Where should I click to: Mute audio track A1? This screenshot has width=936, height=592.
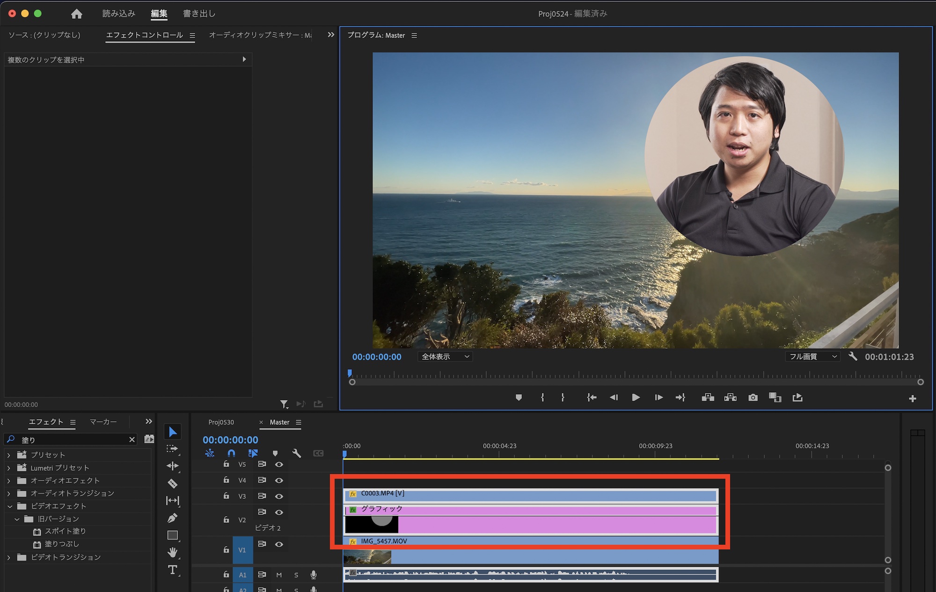pos(279,575)
